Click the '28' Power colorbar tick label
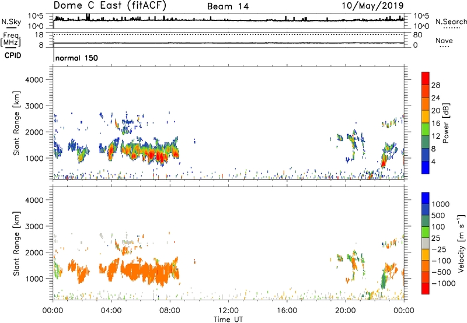467x323 pixels. click(x=435, y=85)
